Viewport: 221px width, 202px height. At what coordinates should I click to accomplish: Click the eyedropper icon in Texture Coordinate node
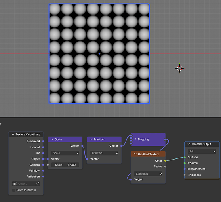point(37,183)
